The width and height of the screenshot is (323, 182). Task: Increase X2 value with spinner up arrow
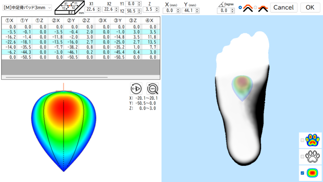pos(117,8)
